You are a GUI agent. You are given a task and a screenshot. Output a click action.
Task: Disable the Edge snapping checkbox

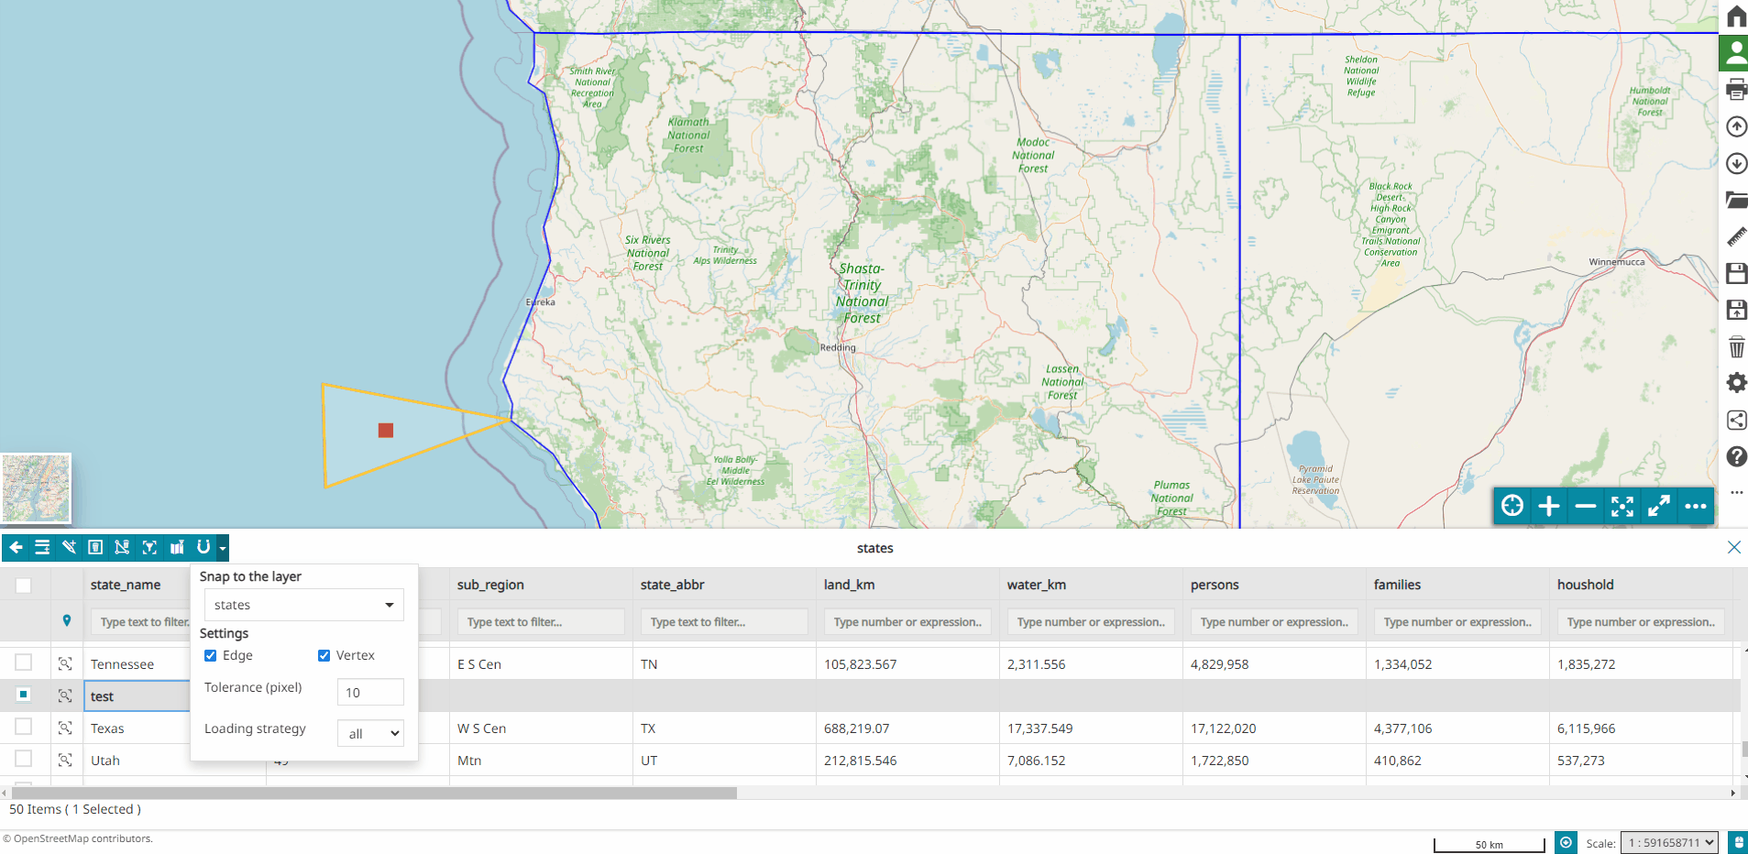211,655
